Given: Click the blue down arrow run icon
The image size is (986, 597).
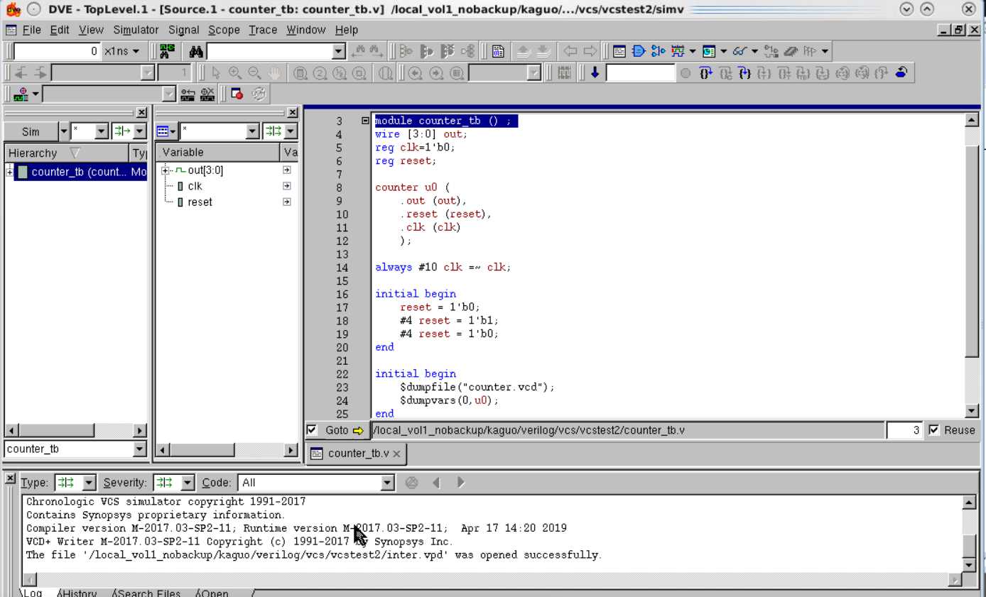Looking at the screenshot, I should [x=595, y=72].
